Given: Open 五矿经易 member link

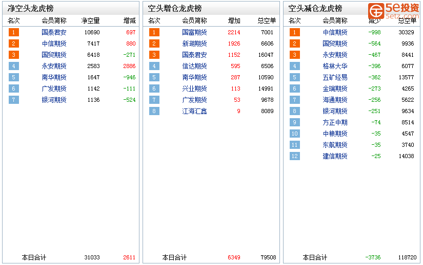Looking at the screenshot, I should (335, 77).
